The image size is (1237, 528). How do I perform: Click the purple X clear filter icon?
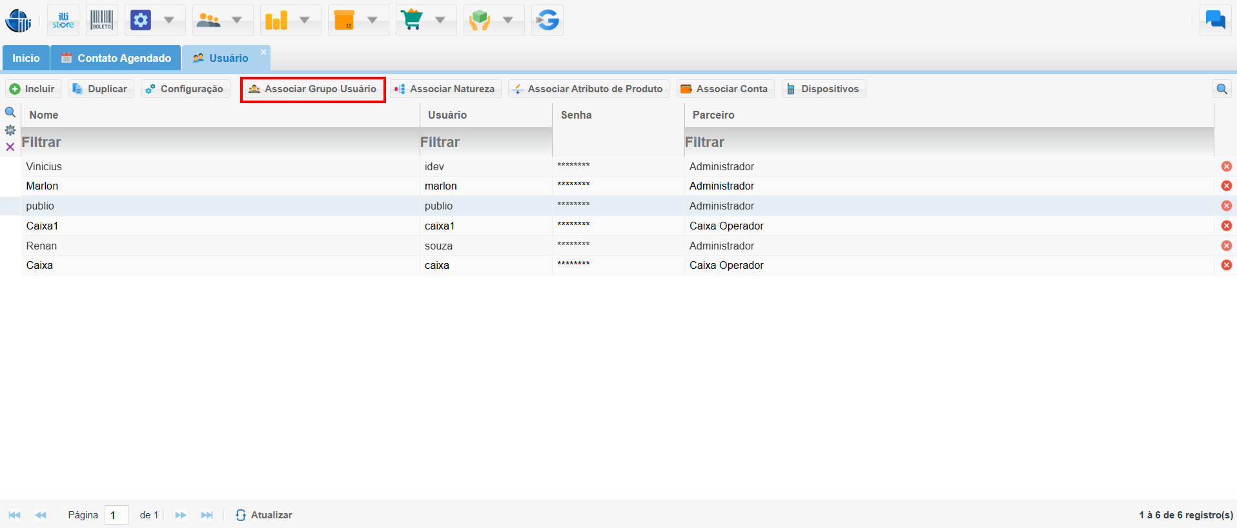(10, 147)
